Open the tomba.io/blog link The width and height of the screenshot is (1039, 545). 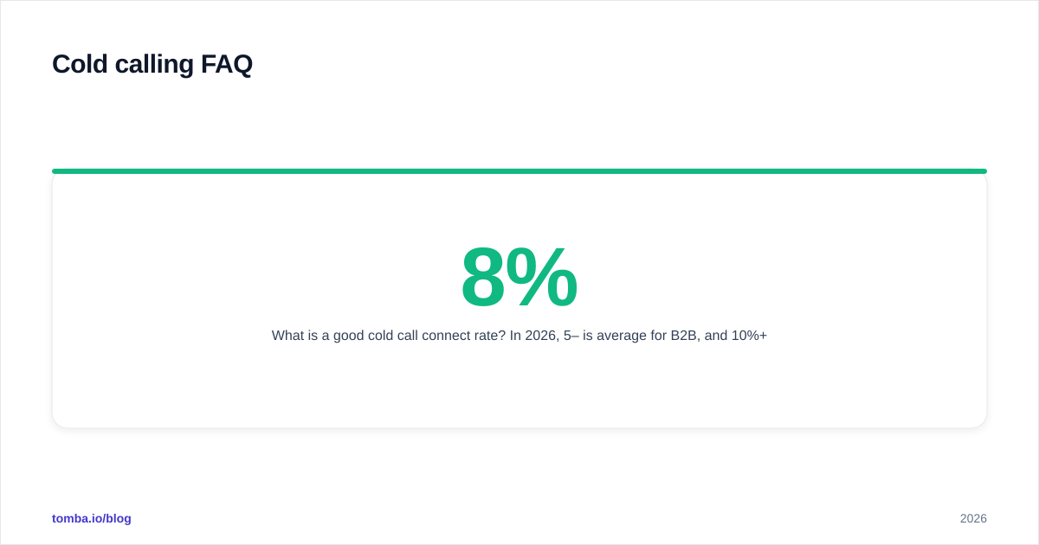[x=92, y=518]
